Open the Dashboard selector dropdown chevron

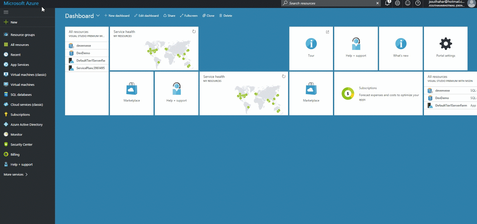point(98,16)
